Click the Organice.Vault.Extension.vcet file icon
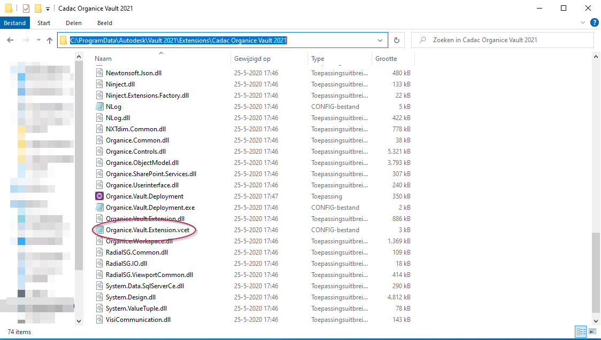This screenshot has width=601, height=340. (x=99, y=230)
